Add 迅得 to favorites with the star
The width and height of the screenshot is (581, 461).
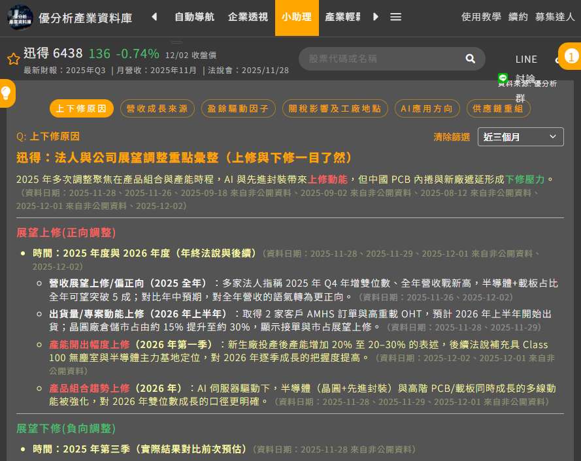(13, 59)
